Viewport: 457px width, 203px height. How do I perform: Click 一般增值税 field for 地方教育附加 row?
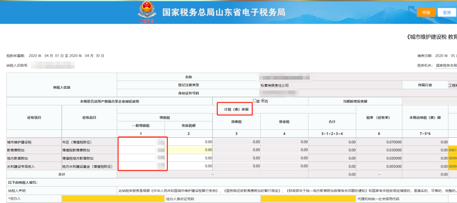pos(141,158)
